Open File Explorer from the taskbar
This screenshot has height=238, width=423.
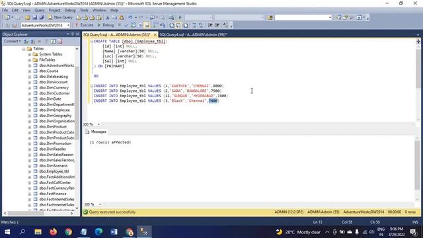pos(38,232)
